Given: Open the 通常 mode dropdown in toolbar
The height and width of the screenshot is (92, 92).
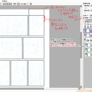Looking at the screenshot, I should (18, 4).
